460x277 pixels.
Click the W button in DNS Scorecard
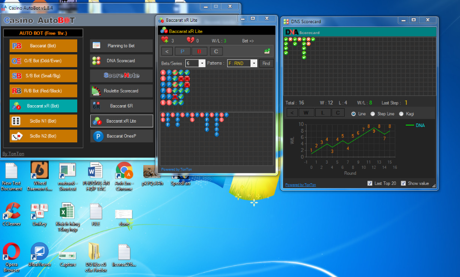[x=306, y=112]
